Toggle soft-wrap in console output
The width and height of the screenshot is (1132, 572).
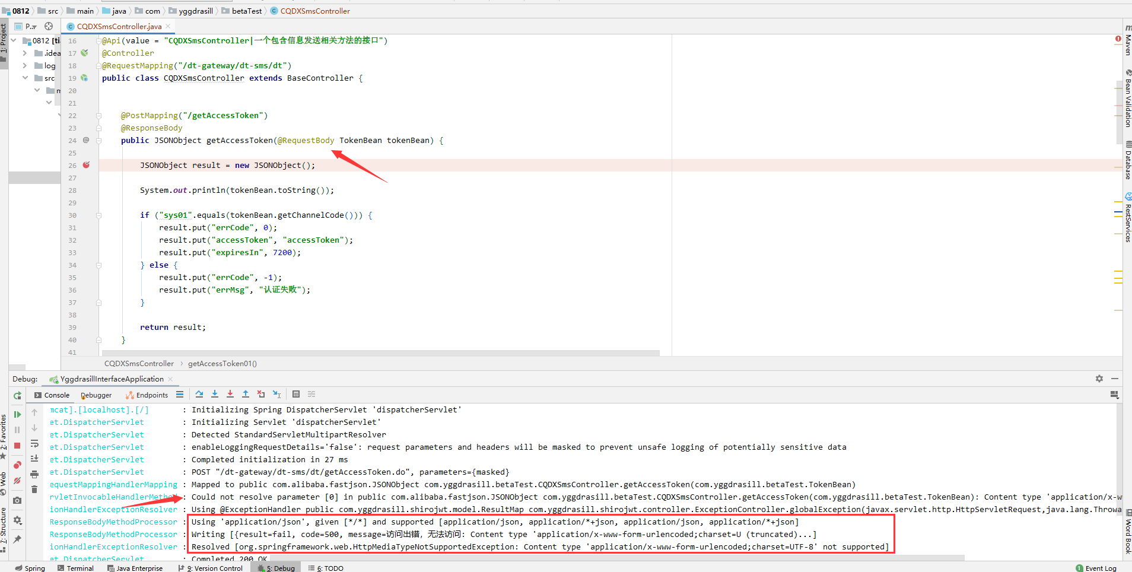(x=34, y=443)
